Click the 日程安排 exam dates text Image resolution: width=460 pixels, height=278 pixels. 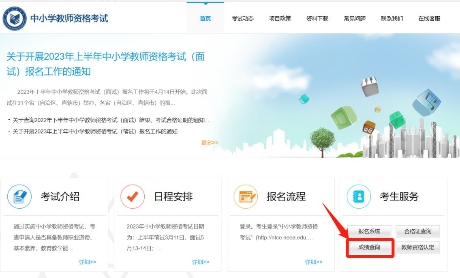[x=165, y=237]
